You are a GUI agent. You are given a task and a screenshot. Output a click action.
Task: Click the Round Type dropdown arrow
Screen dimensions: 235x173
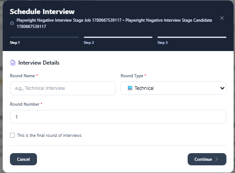pyautogui.click(x=222, y=88)
